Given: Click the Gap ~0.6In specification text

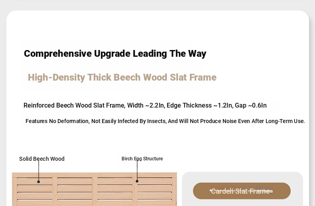Looking at the screenshot, I should click(x=250, y=106).
